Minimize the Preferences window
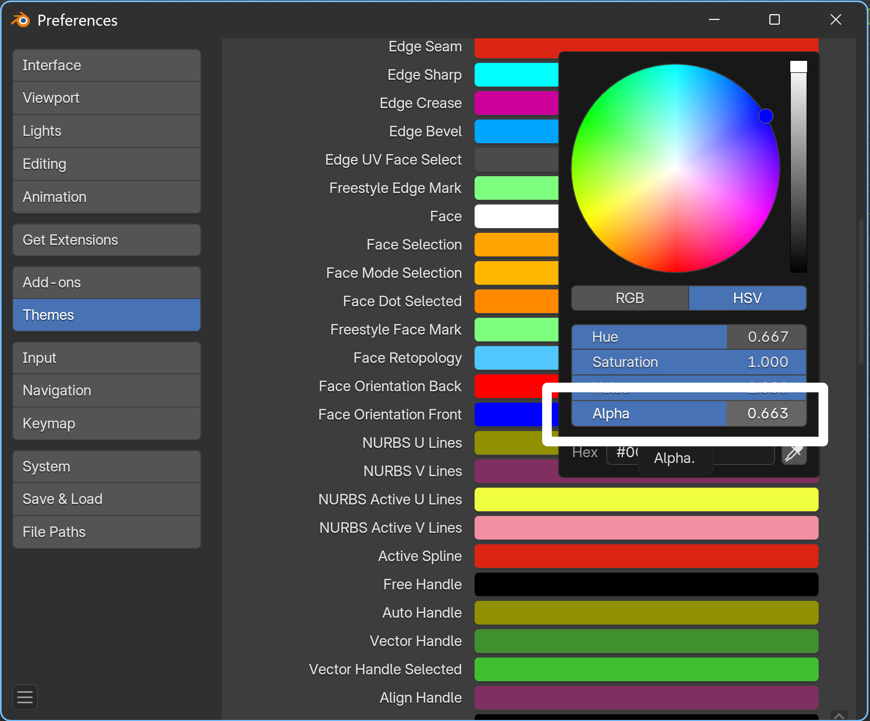 click(x=714, y=20)
